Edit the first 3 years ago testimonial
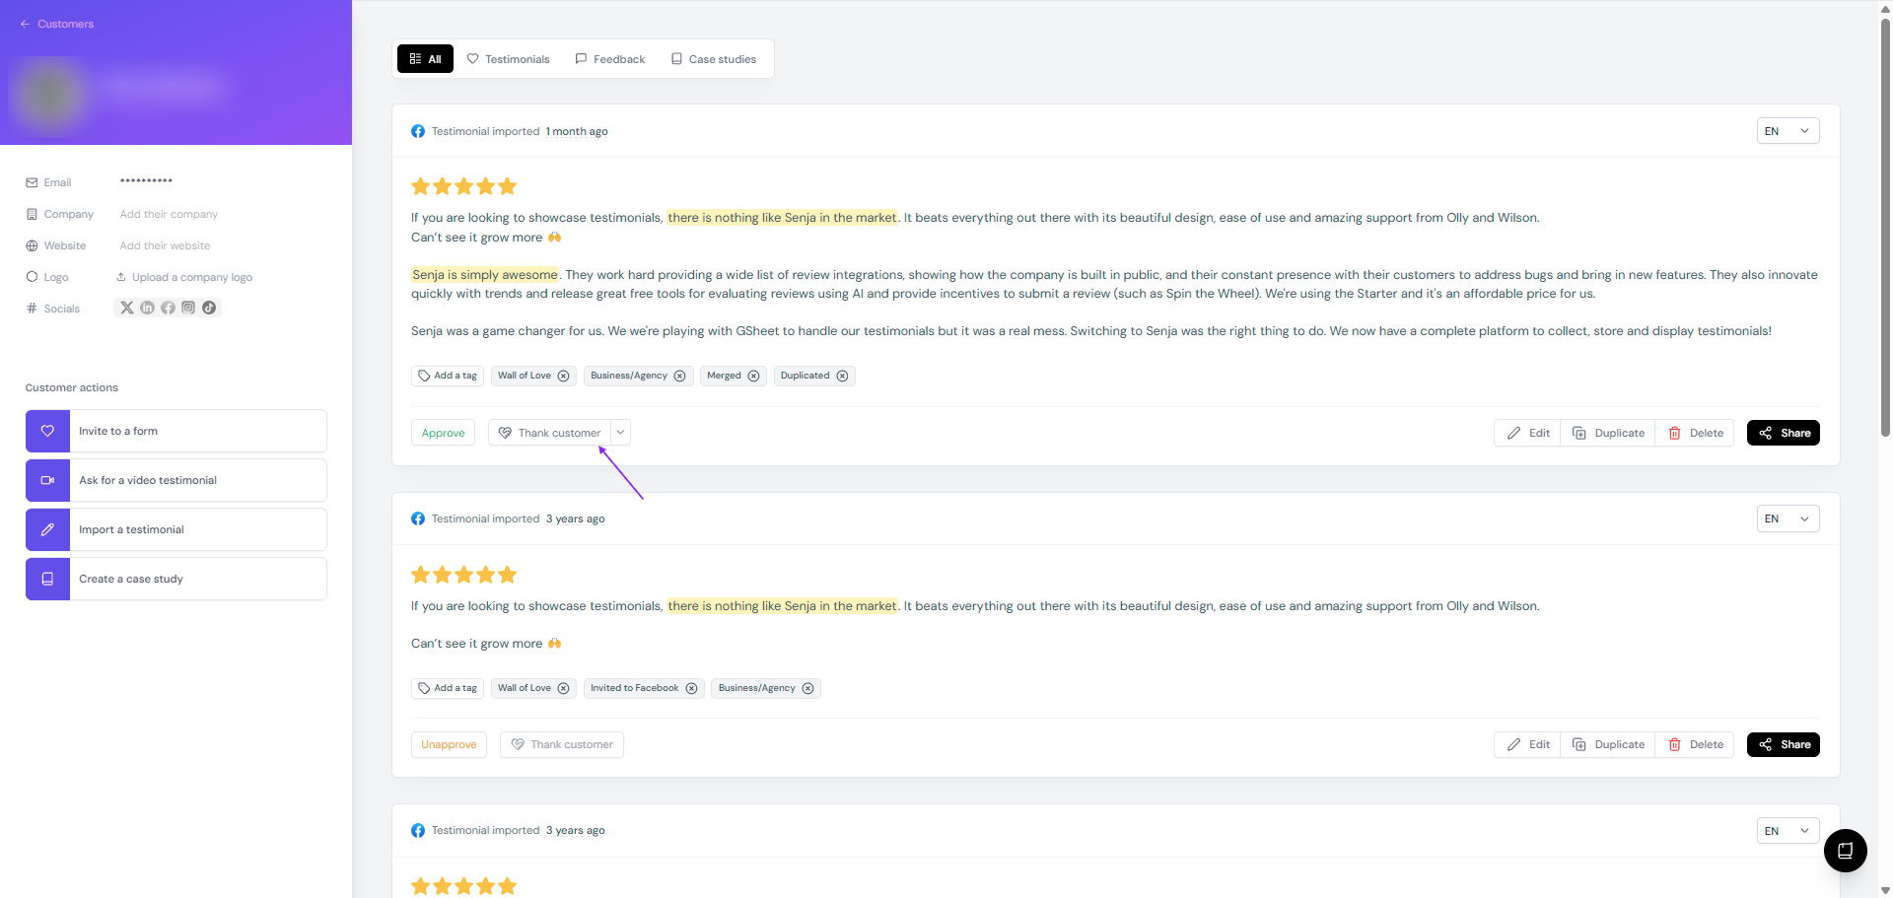 point(1528,744)
